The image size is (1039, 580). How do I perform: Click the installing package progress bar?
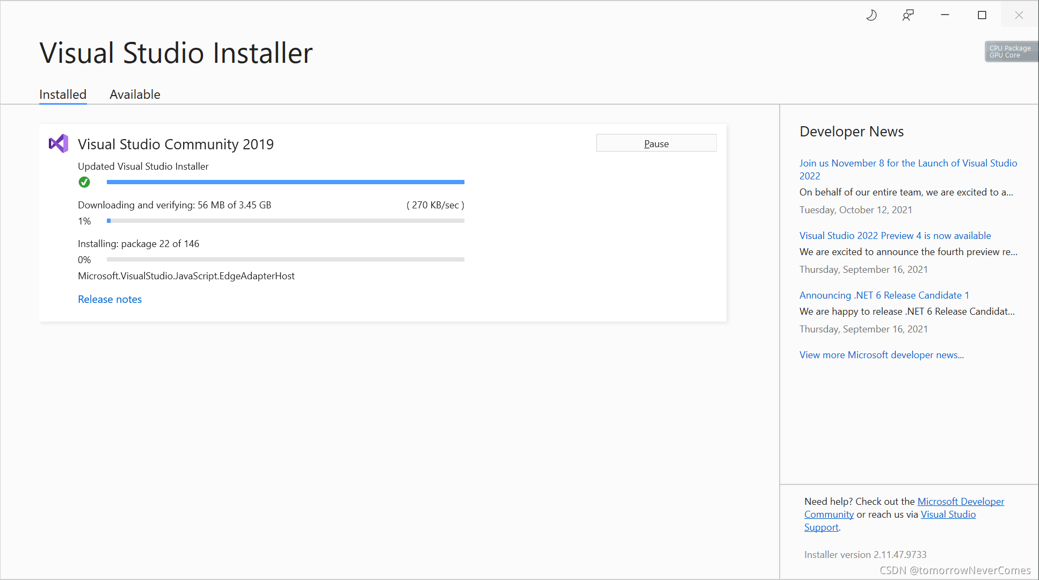[285, 259]
